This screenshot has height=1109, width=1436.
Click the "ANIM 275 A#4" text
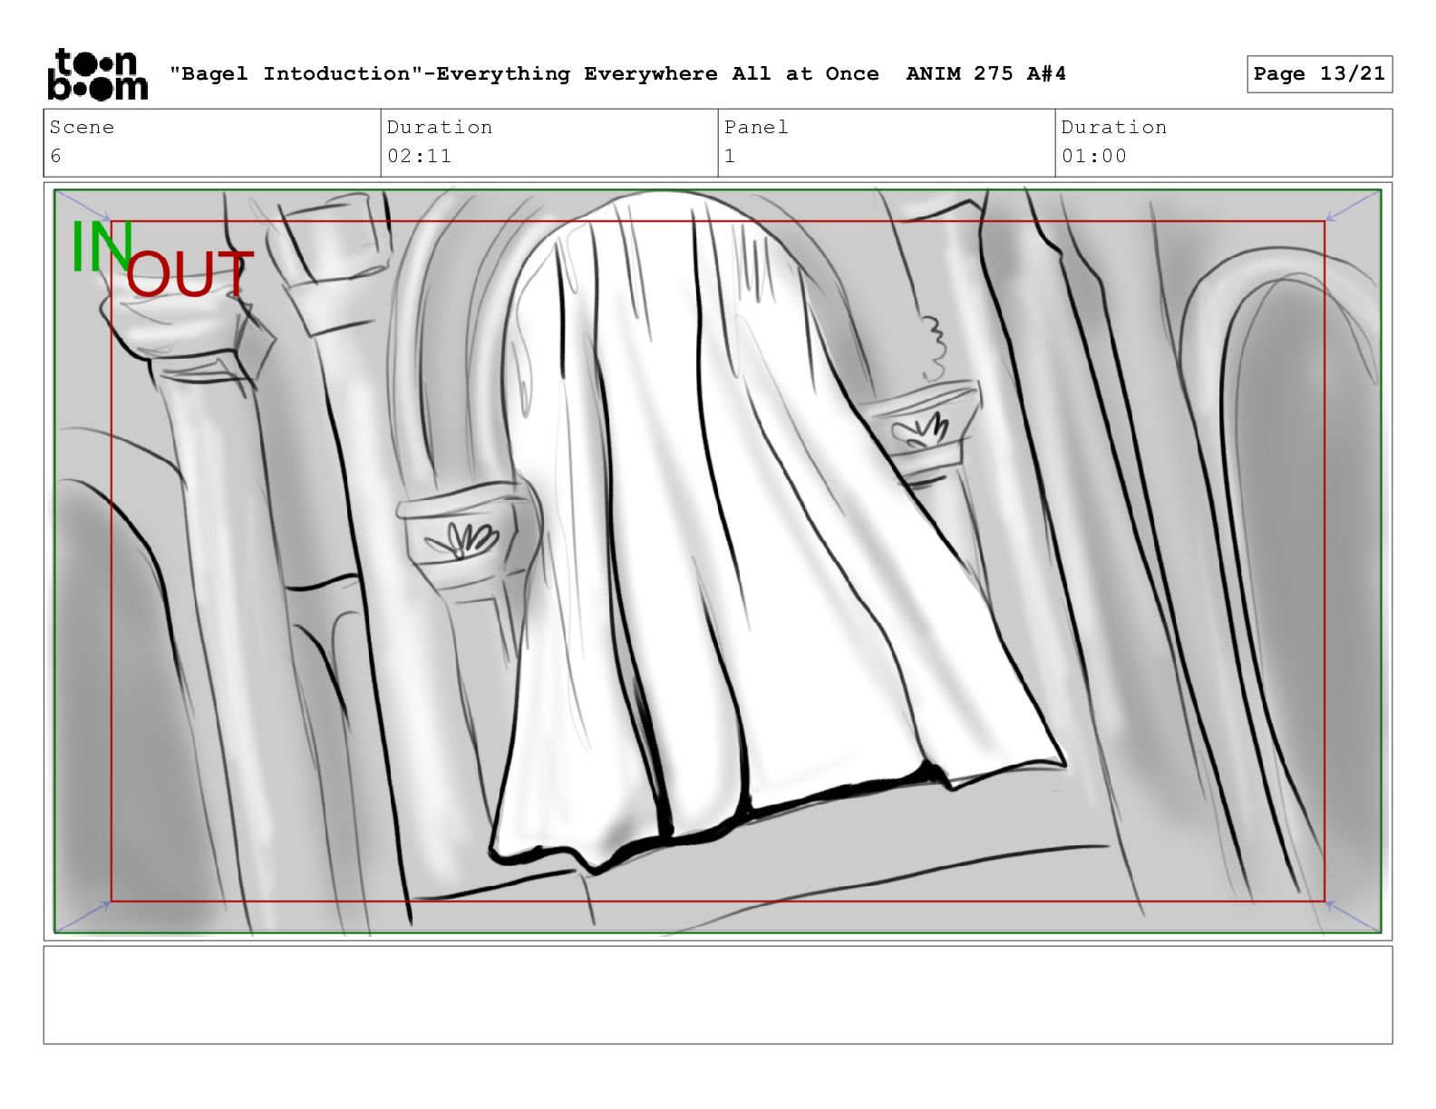[985, 74]
